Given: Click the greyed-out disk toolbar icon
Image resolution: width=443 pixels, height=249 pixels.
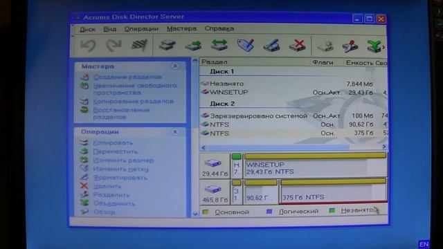Looking at the screenshot, I should [x=325, y=46].
